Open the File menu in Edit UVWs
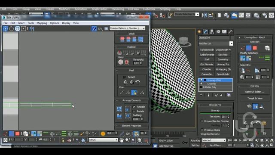This screenshot has height=155, width=275. (x=6, y=23)
